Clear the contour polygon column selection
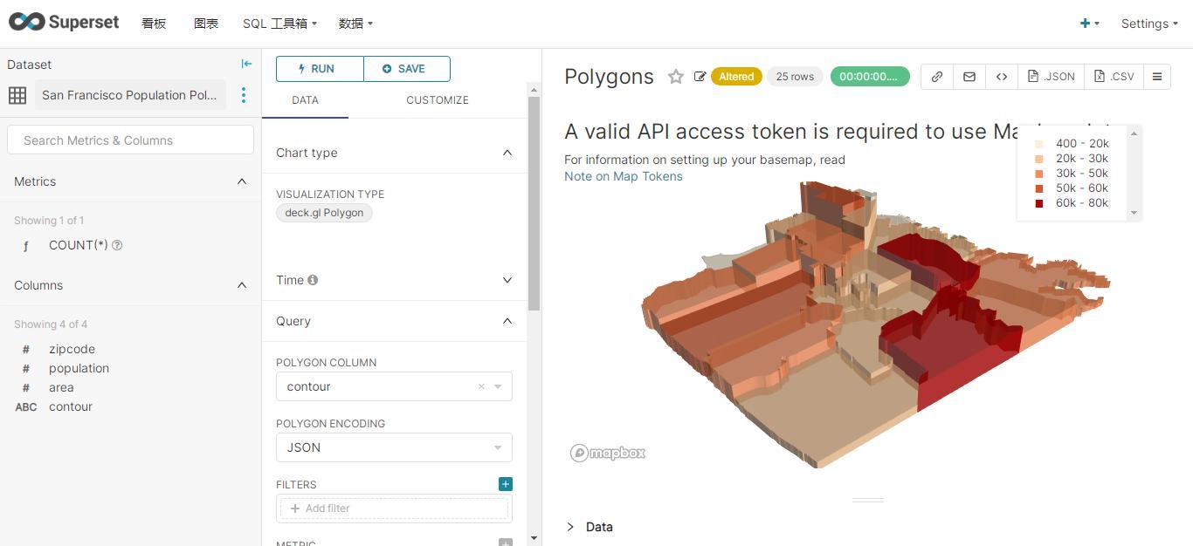The height and width of the screenshot is (546, 1193). click(481, 386)
